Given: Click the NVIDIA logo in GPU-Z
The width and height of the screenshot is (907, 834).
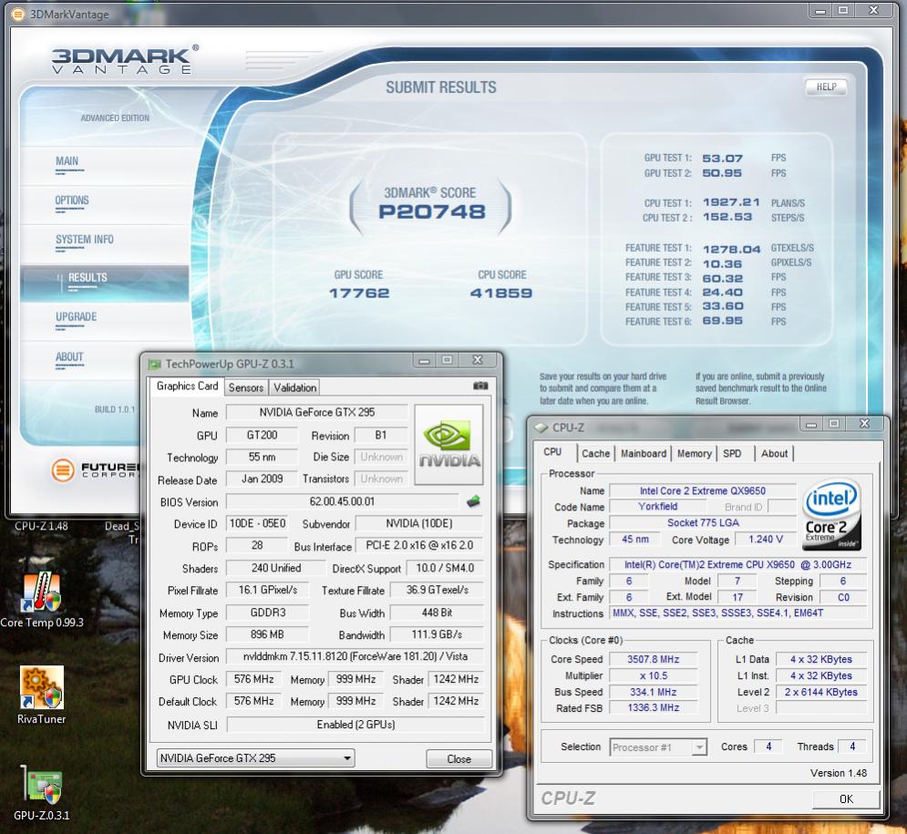Looking at the screenshot, I should pos(448,444).
